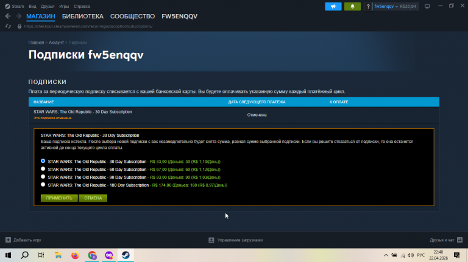
Task: Open the Игры menu
Action: (64, 6)
